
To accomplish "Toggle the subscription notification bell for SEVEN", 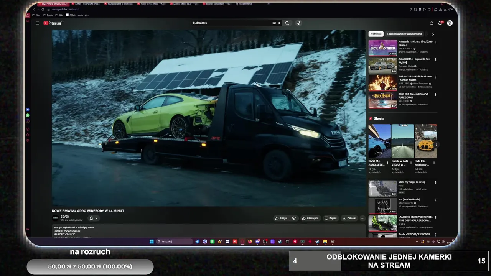I will pos(93,218).
